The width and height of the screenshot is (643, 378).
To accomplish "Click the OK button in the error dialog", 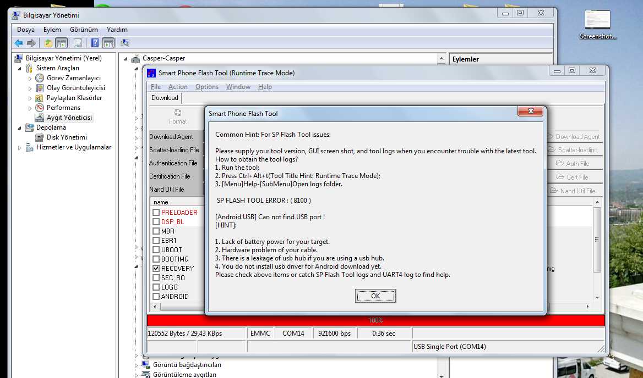I will click(375, 296).
